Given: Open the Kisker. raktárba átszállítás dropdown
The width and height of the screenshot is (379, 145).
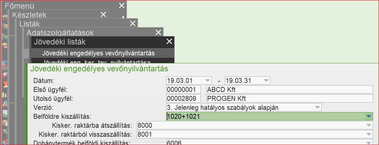Looking at the screenshot, I should click(369, 125).
